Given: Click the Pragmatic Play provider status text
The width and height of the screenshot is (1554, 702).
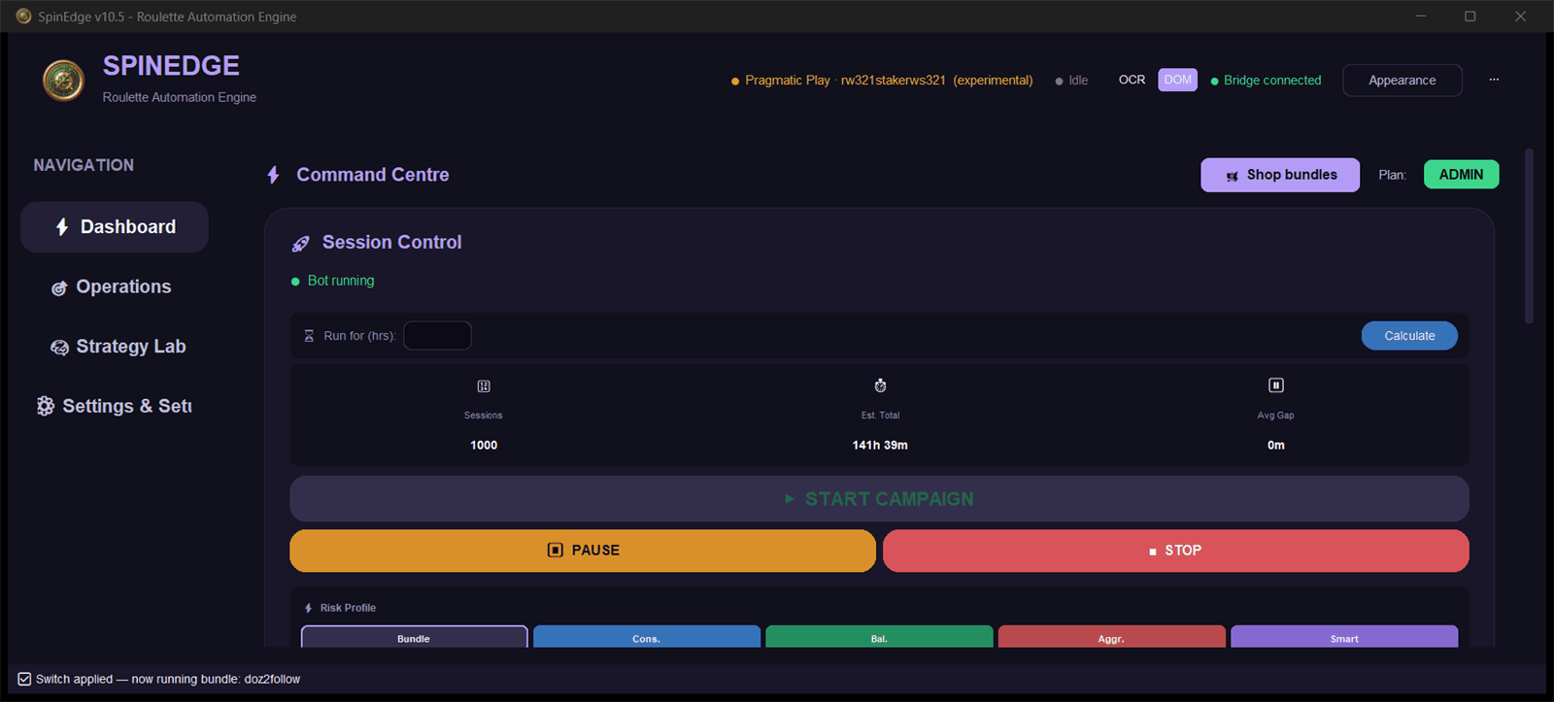Looking at the screenshot, I should [882, 81].
